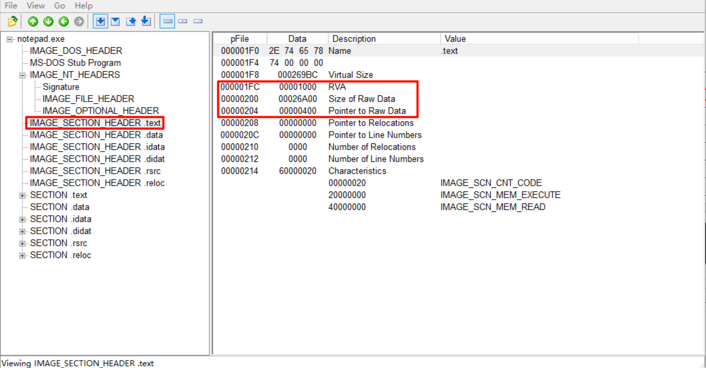The height and width of the screenshot is (368, 706).
Task: Click the grey forward arrow button
Action: click(79, 21)
